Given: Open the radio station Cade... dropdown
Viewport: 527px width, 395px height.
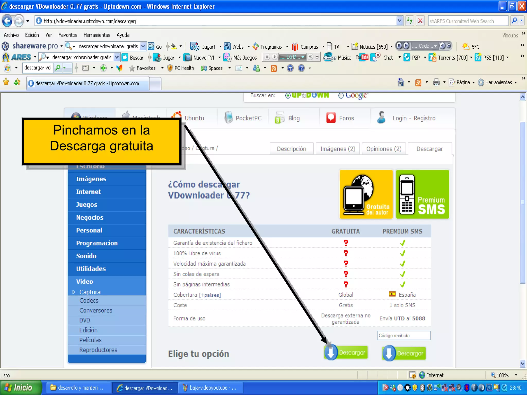Looking at the screenshot, I should (435, 46).
